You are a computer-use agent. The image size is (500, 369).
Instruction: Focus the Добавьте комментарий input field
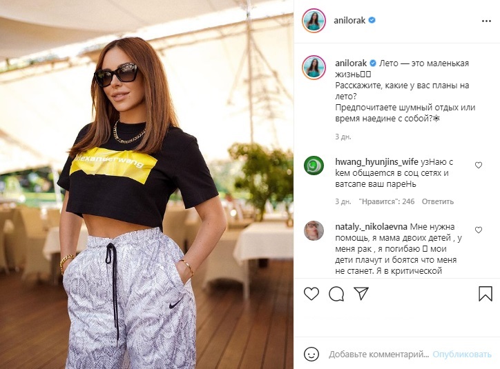point(379,354)
